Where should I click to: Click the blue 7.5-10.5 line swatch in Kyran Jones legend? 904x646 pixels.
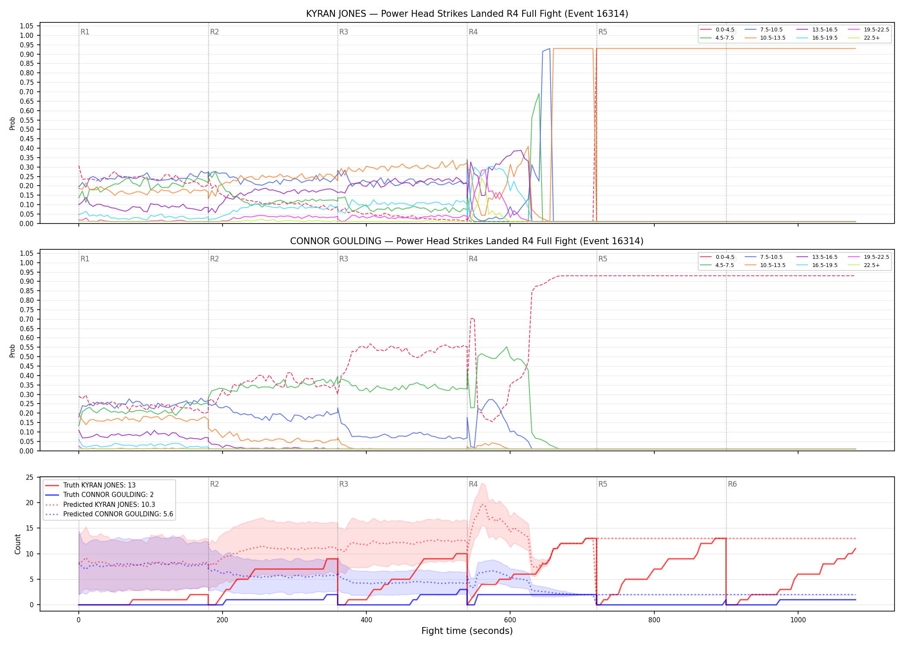750,30
